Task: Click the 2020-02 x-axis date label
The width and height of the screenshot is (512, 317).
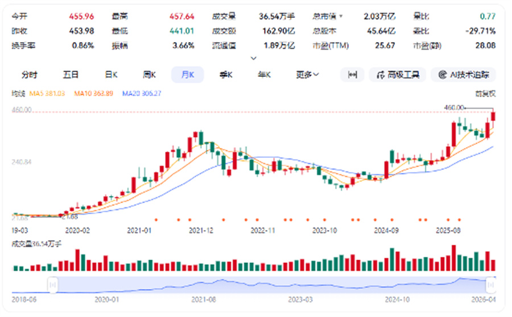Action: point(77,231)
